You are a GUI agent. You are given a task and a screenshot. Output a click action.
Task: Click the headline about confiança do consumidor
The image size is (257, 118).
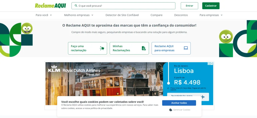point(129,25)
